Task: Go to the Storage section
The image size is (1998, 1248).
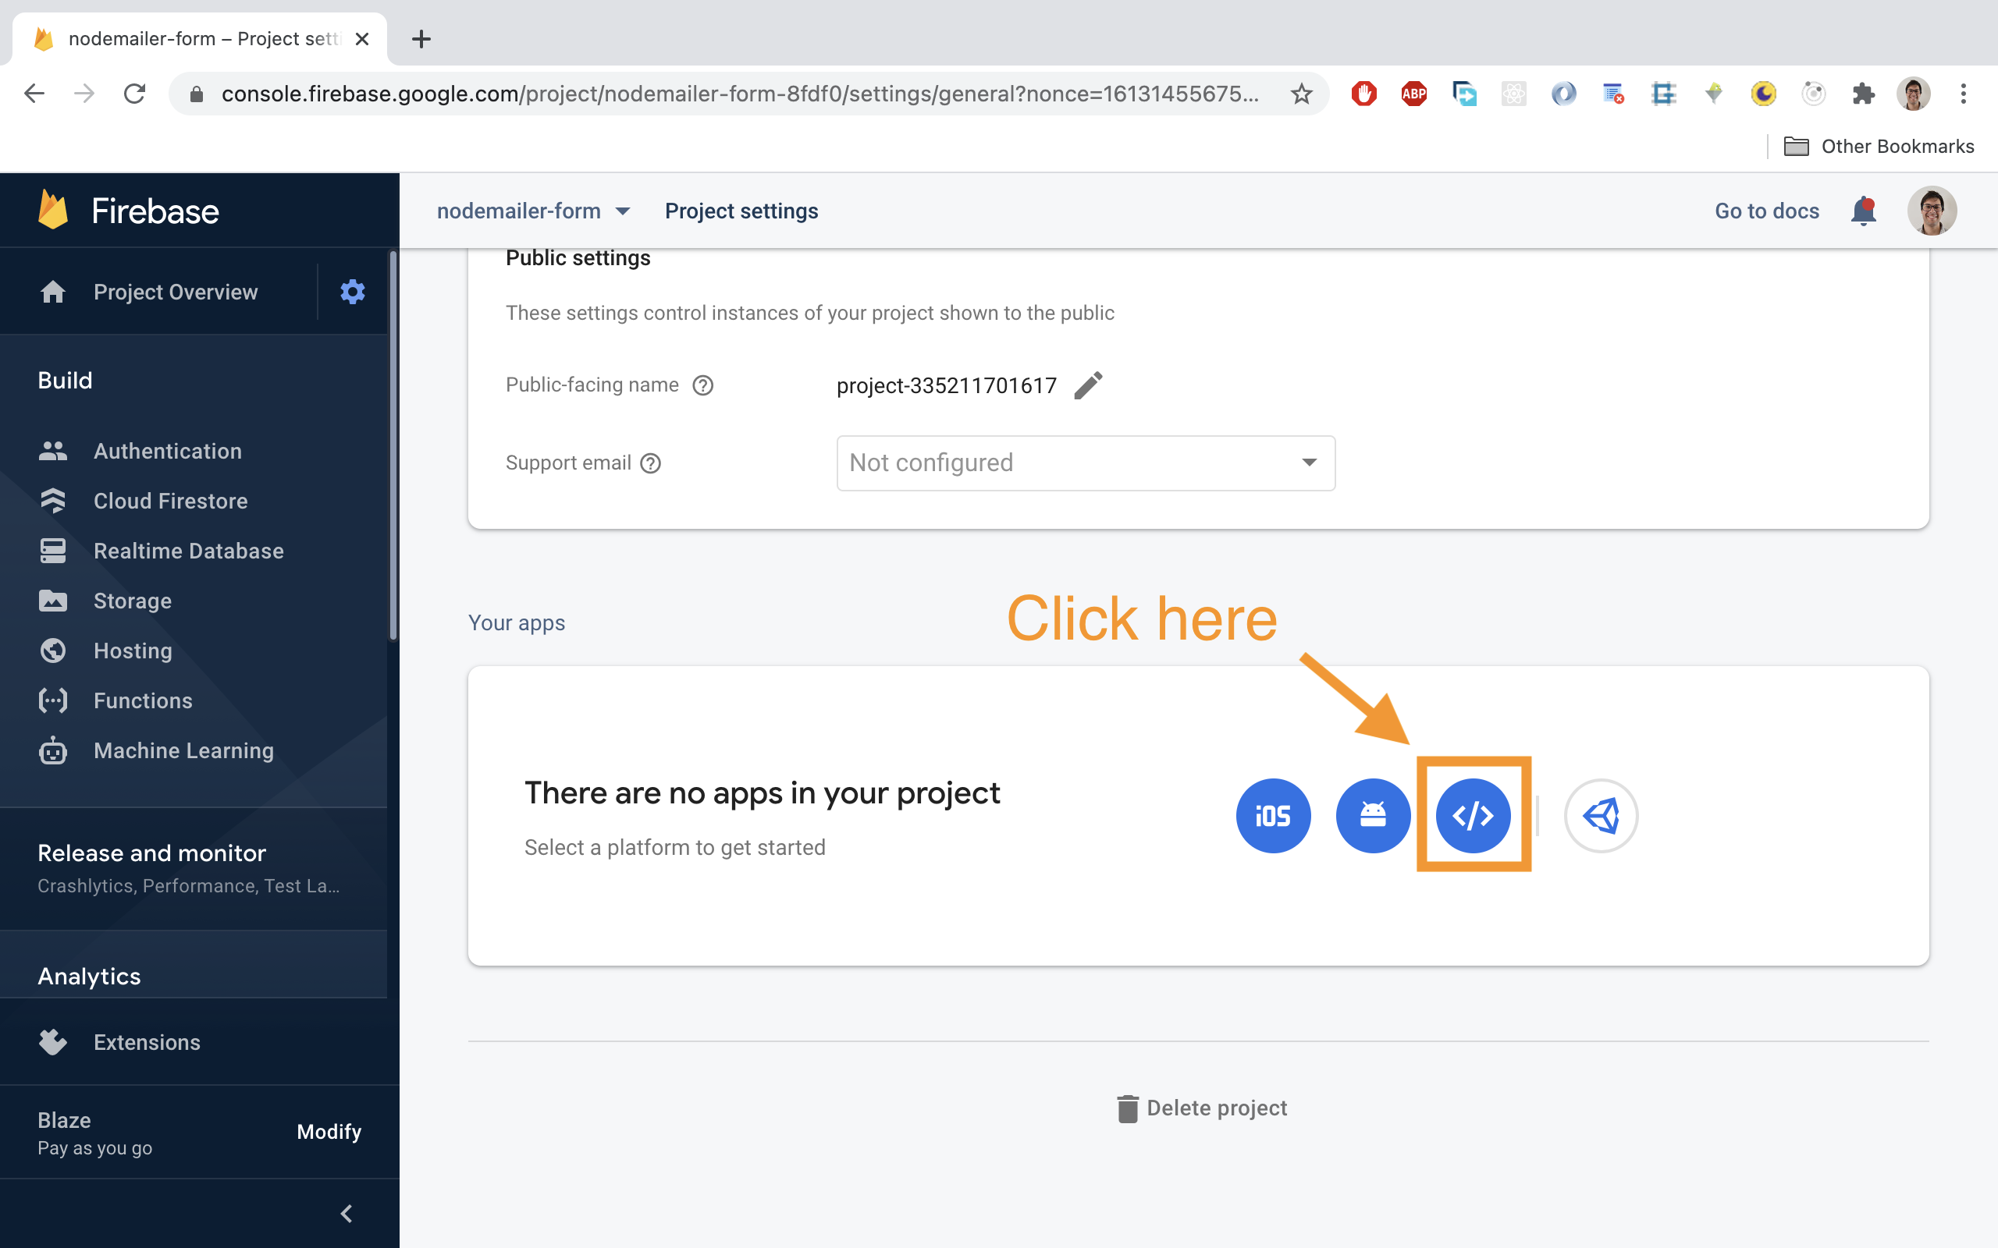Action: coord(132,601)
